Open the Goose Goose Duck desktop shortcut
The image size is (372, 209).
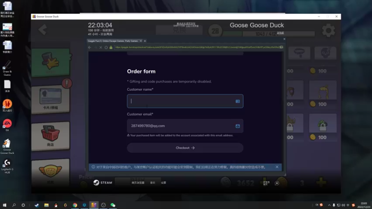[x=7, y=146]
